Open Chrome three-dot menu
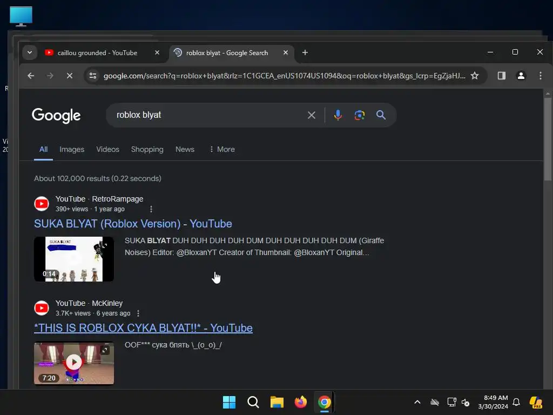553x415 pixels. [x=540, y=76]
